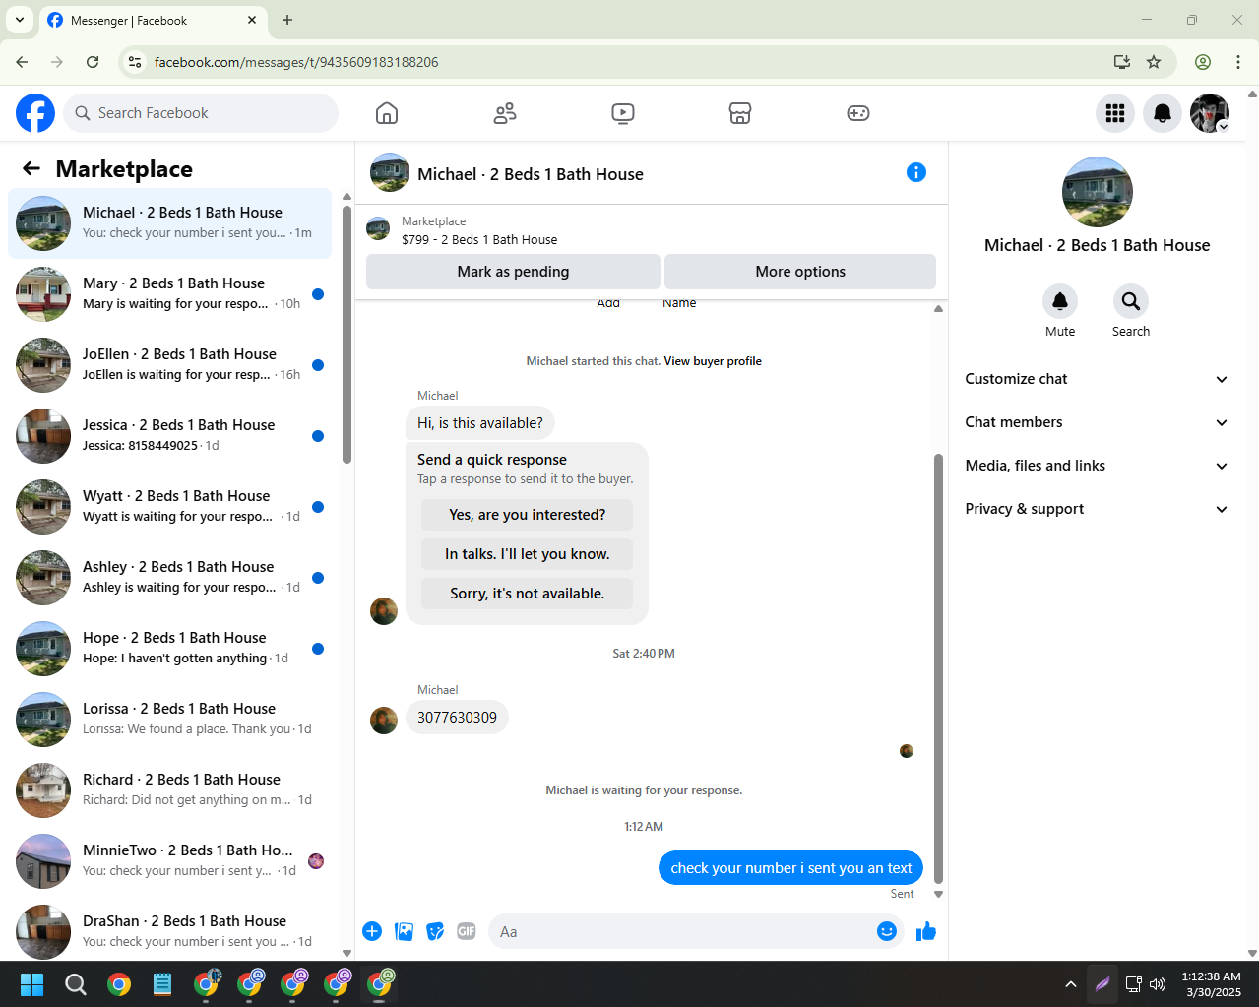1259x1007 pixels.
Task: Open Hope's chat 'I haven't gotten anything'
Action: [x=169, y=649]
